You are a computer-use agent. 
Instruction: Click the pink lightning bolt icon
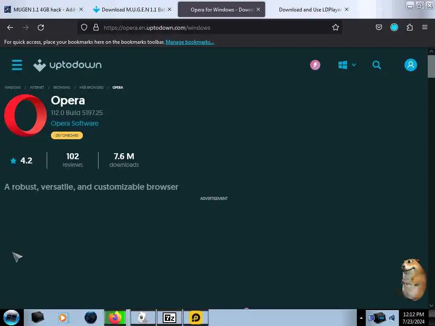point(315,65)
